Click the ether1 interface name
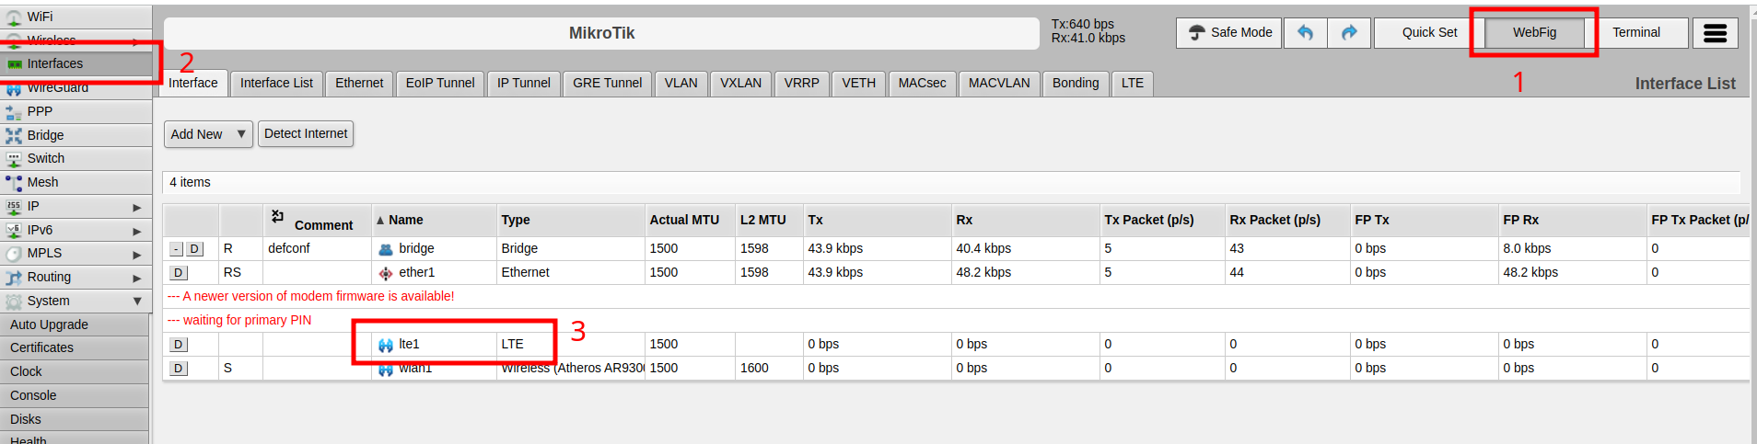 coord(416,273)
